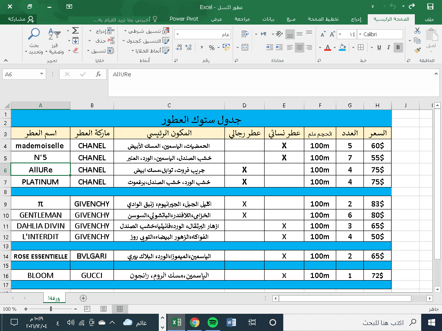Save the workbook with the floppy disk icon
This screenshot has height=331, width=442.
(x=430, y=7)
